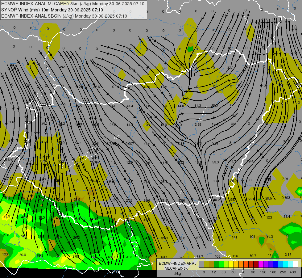Click the gray swatch in the legend
This screenshot has height=278, width=302.
(x=202, y=264)
